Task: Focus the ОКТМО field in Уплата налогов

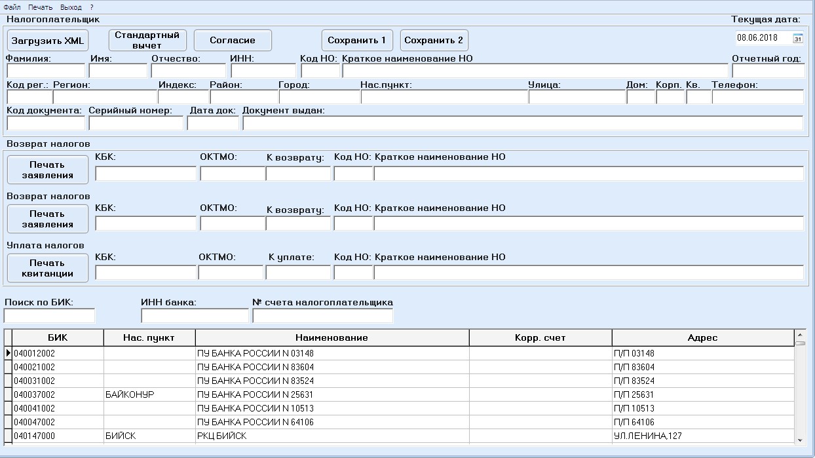Action: 231,273
